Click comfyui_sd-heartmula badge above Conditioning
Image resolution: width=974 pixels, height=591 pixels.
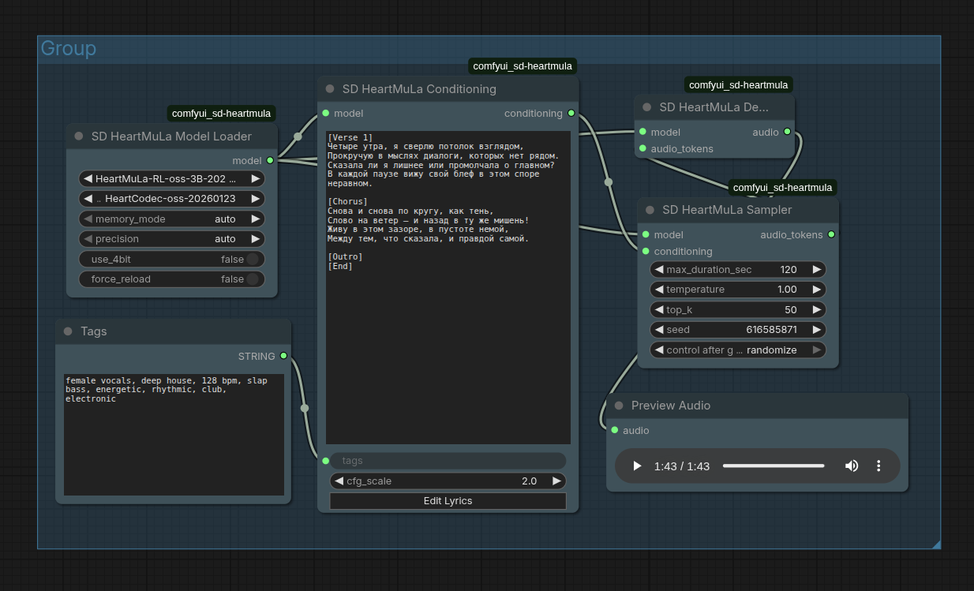tap(523, 65)
